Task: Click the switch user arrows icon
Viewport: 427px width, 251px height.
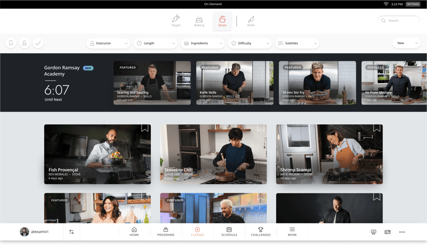Action: click(x=72, y=232)
